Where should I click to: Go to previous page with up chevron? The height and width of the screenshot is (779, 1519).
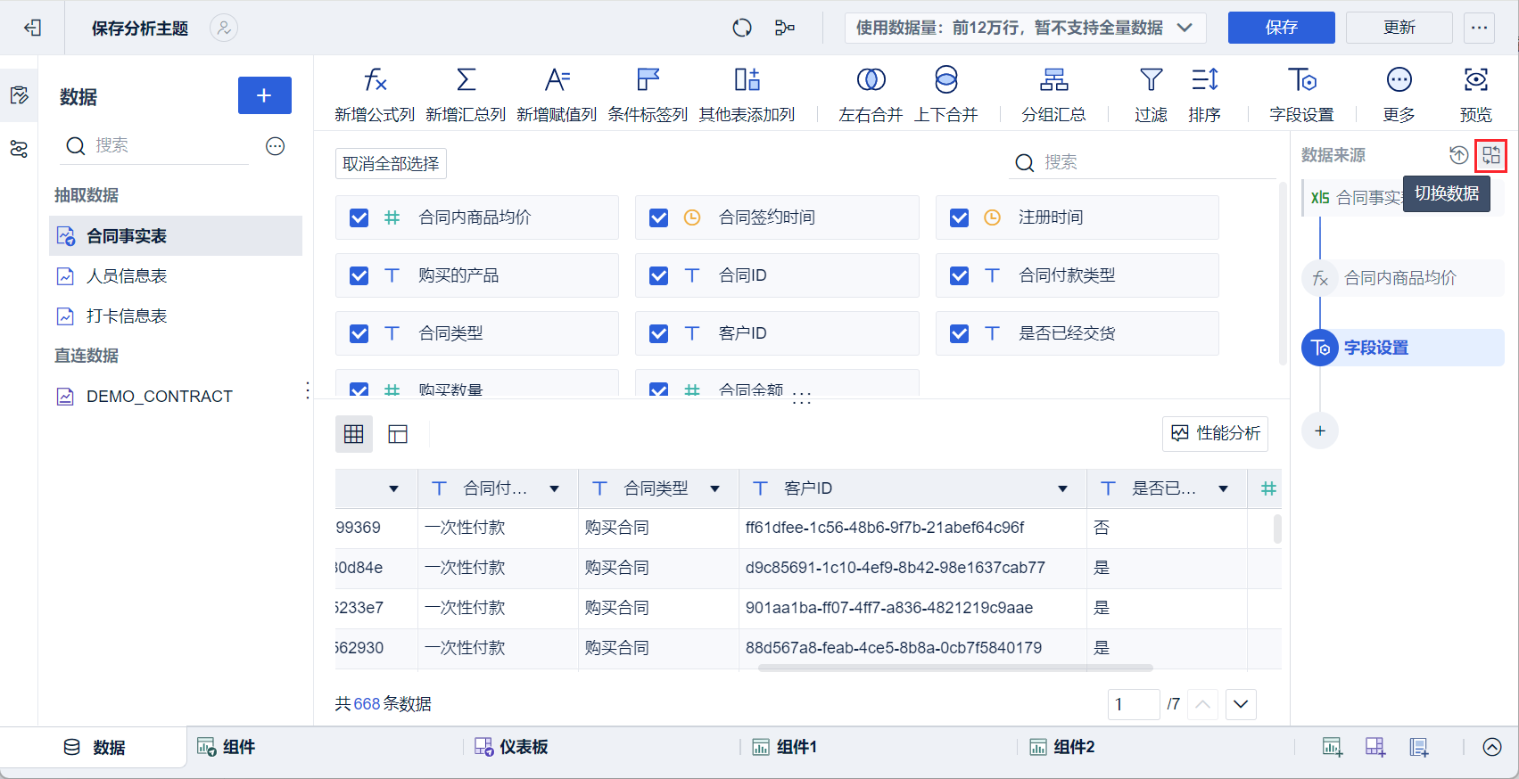pos(1202,704)
